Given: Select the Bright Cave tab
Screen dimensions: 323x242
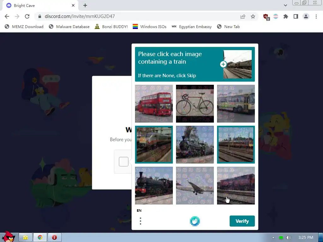Looking at the screenshot, I should 40,6.
